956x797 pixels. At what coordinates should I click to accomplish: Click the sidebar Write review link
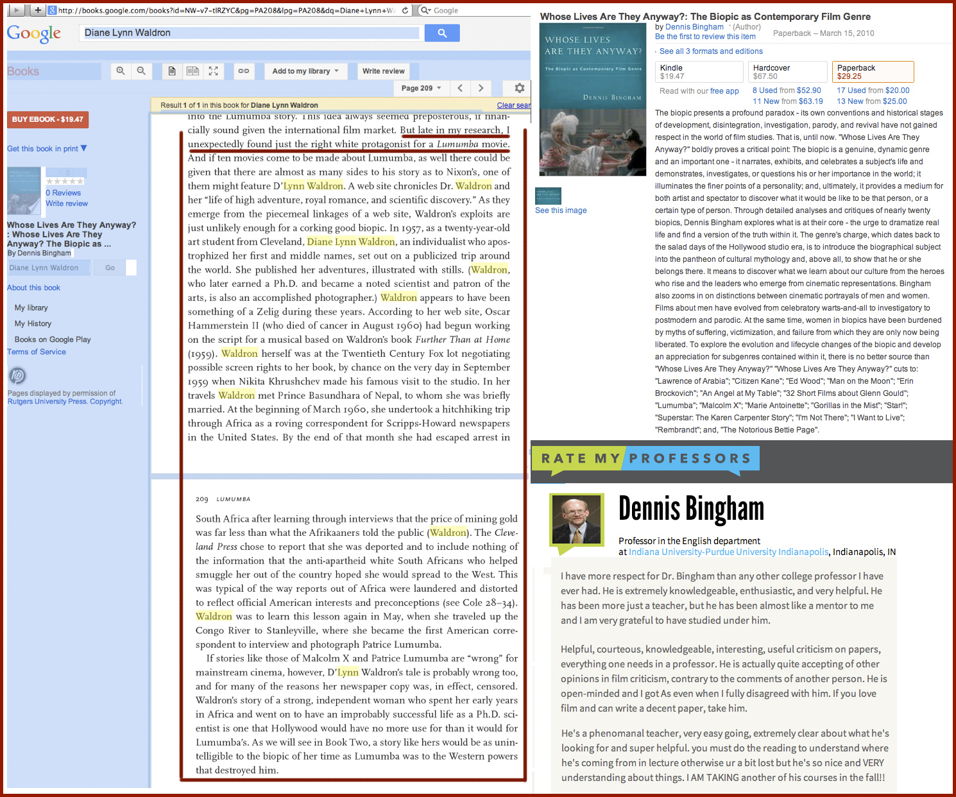pyautogui.click(x=67, y=203)
